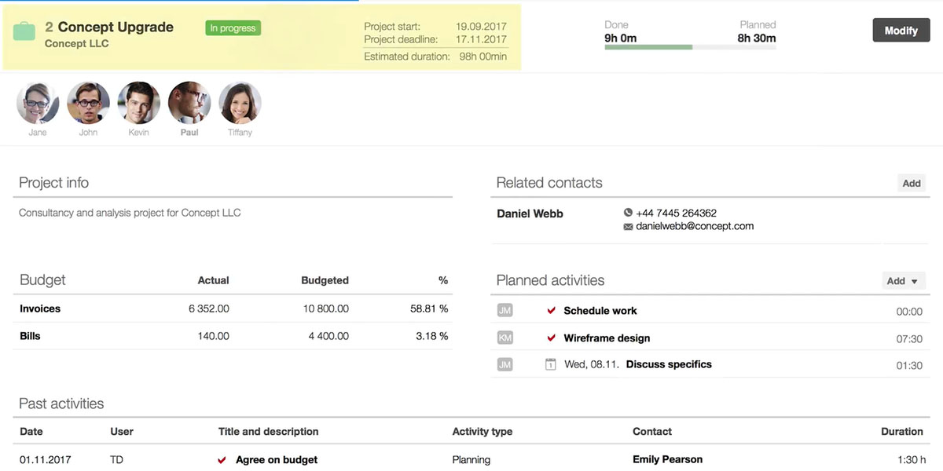Toggle the checkmark for Wireframe design

552,338
